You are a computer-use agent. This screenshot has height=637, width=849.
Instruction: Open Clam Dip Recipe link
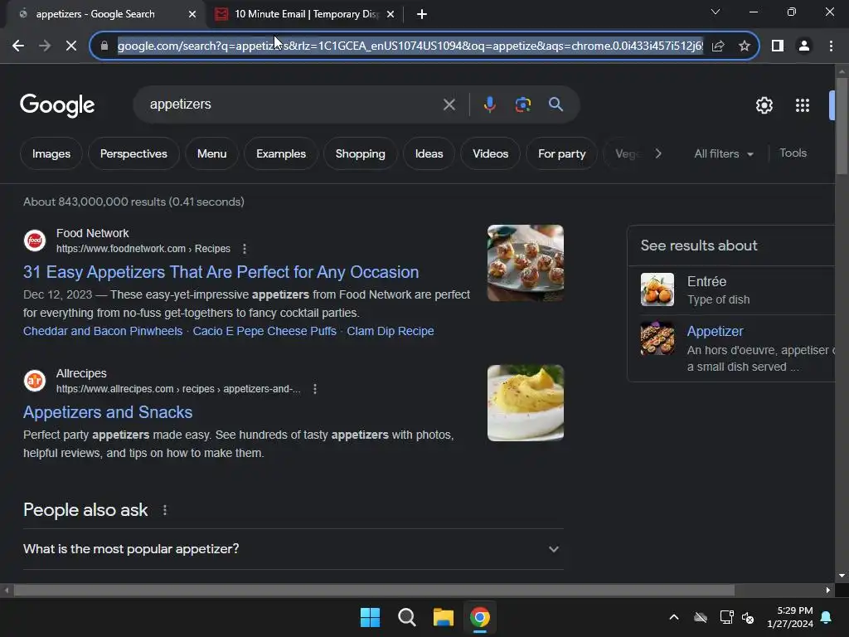[390, 331]
